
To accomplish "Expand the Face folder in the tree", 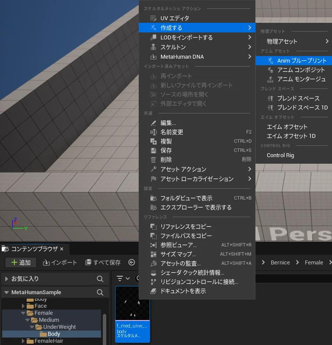I will tap(23, 306).
